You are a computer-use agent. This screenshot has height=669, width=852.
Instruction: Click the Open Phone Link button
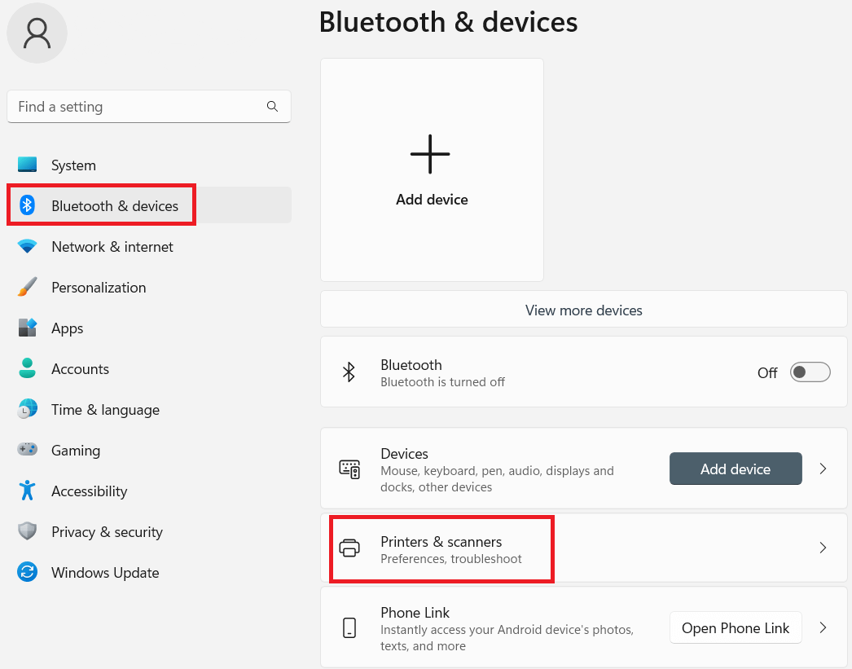736,627
